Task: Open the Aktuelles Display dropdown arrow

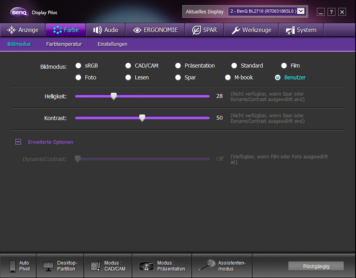Action: click(301, 11)
